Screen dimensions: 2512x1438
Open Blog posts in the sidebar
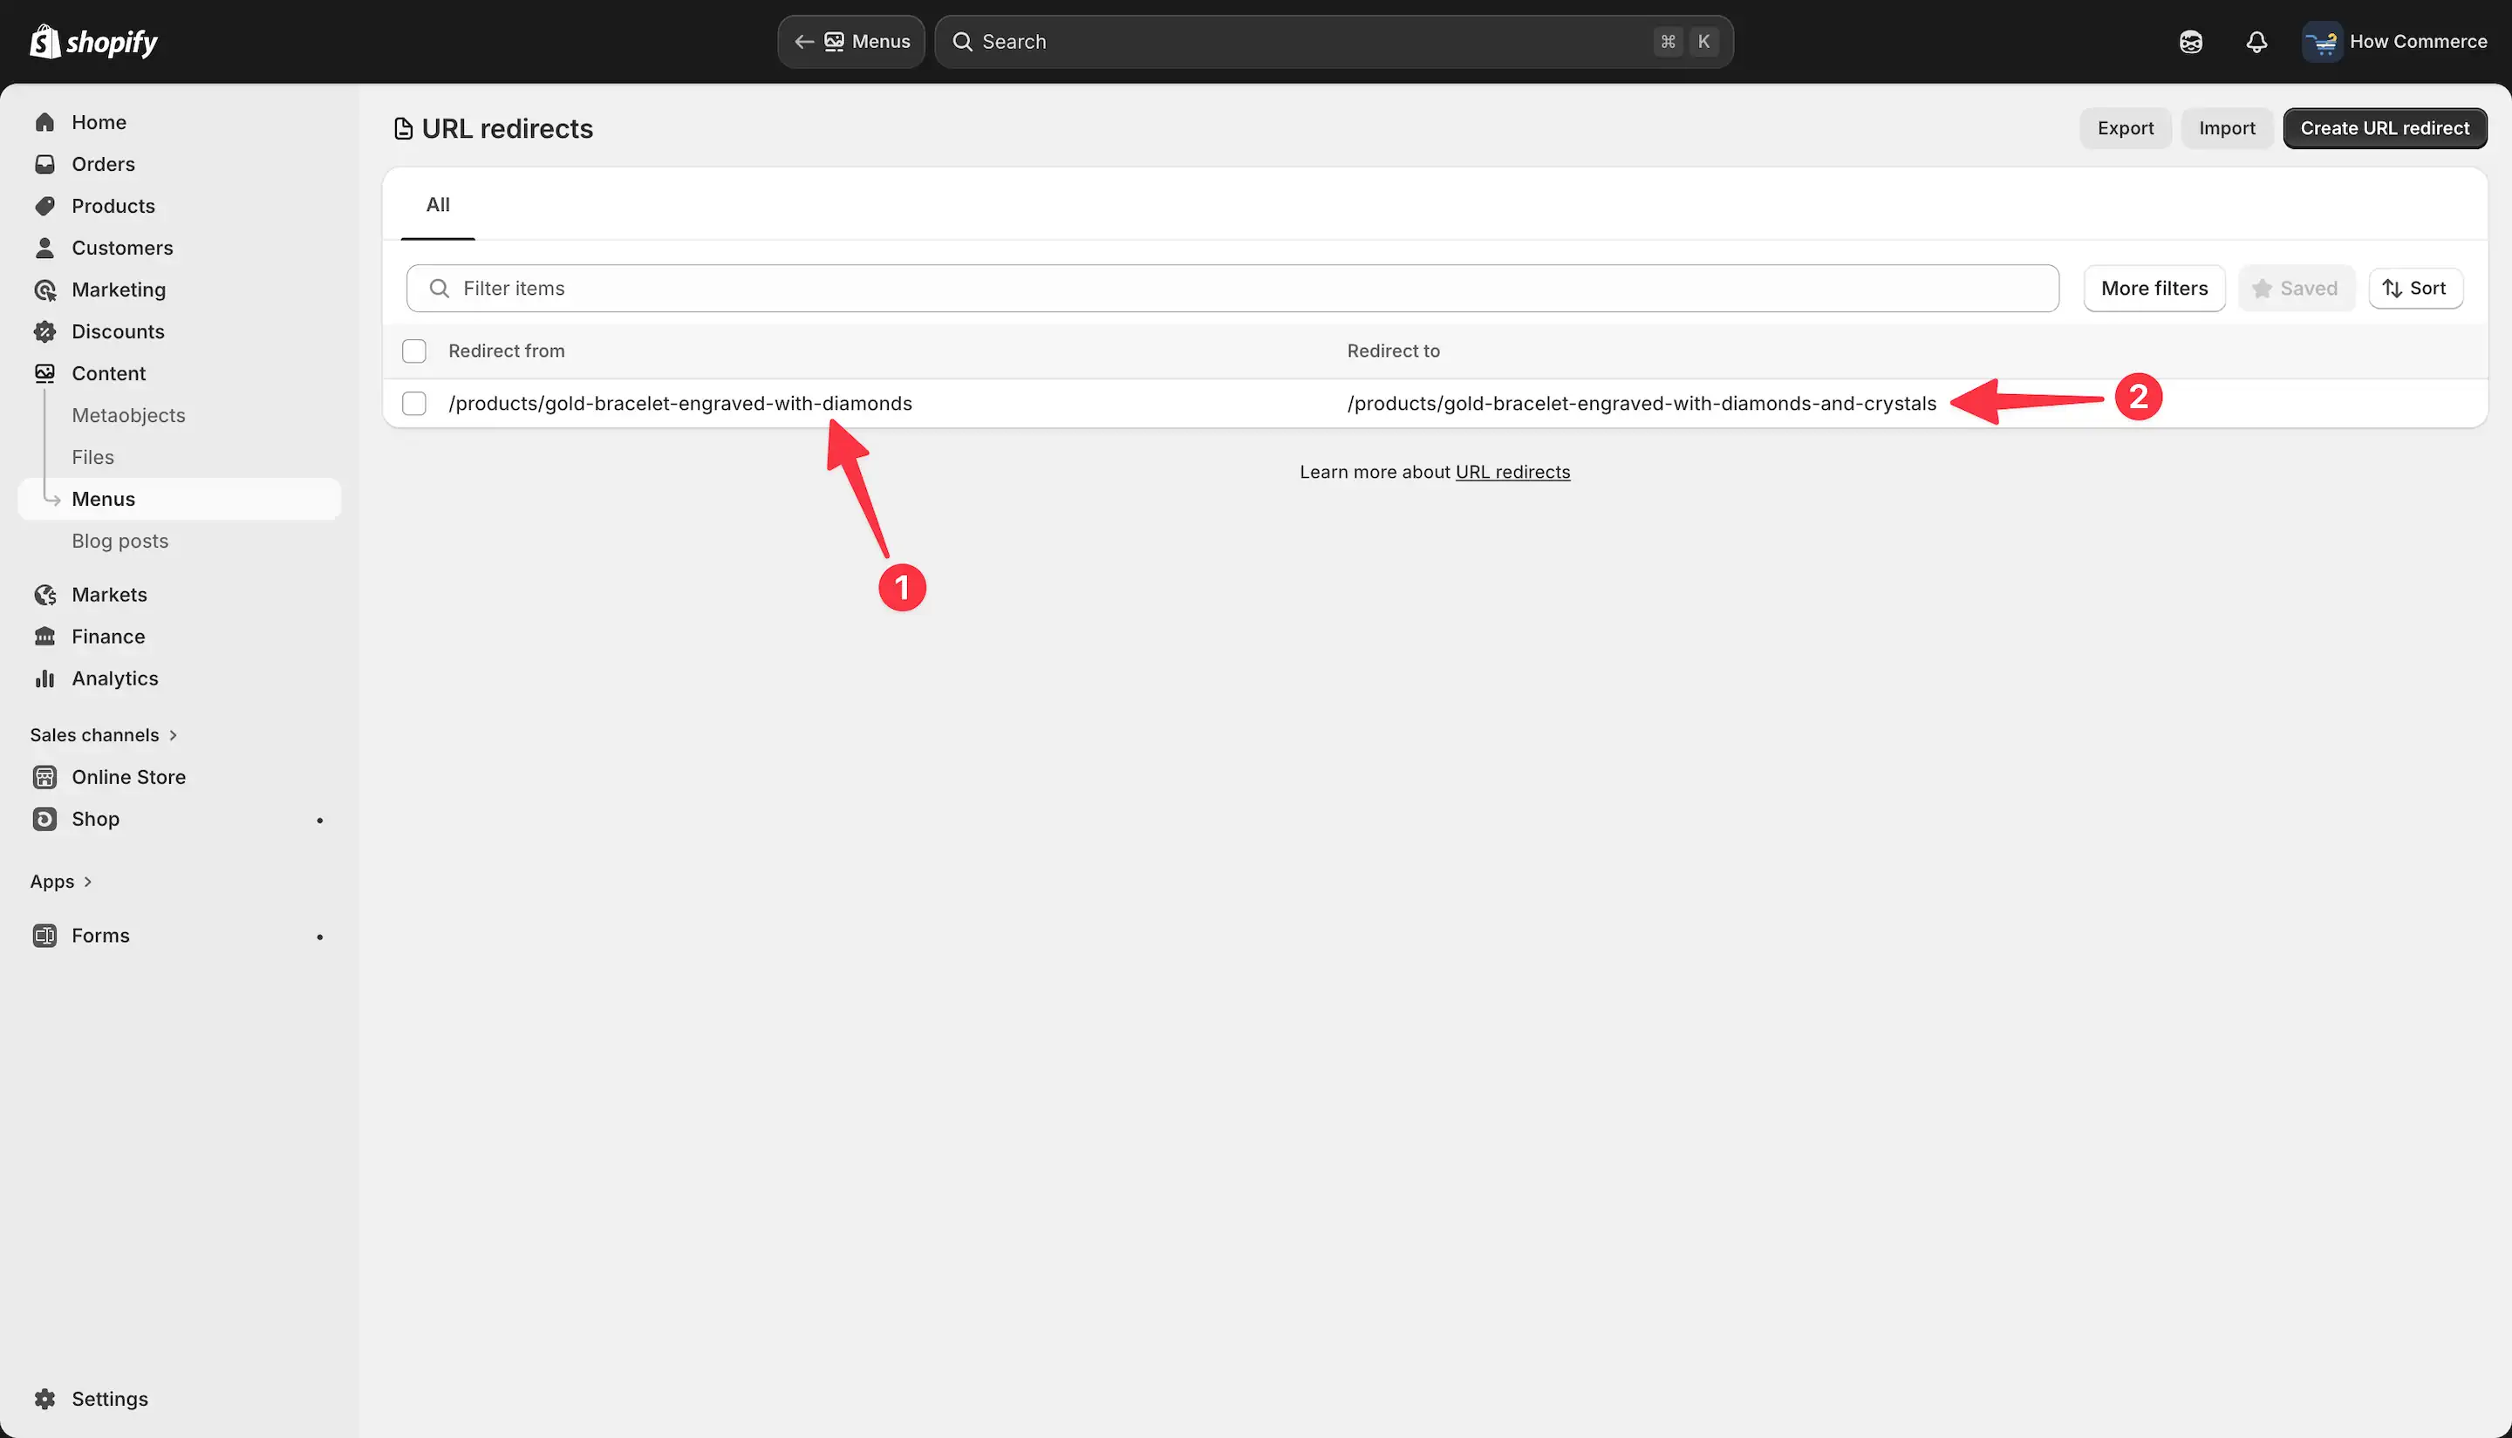(x=119, y=542)
